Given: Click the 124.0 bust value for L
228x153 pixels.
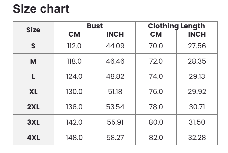Looking at the screenshot, I should click(74, 76).
